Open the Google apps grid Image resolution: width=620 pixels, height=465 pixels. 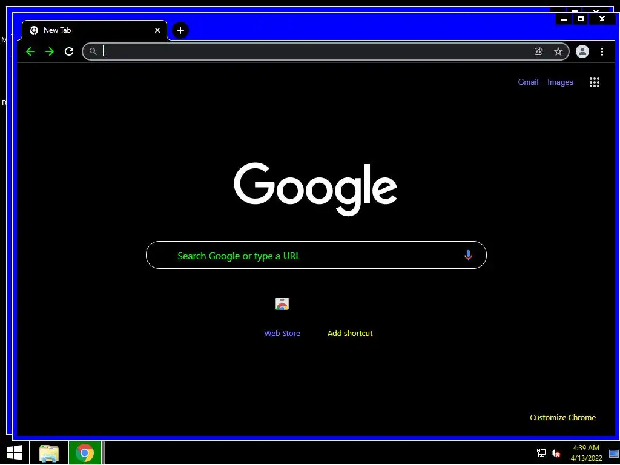[x=595, y=82]
